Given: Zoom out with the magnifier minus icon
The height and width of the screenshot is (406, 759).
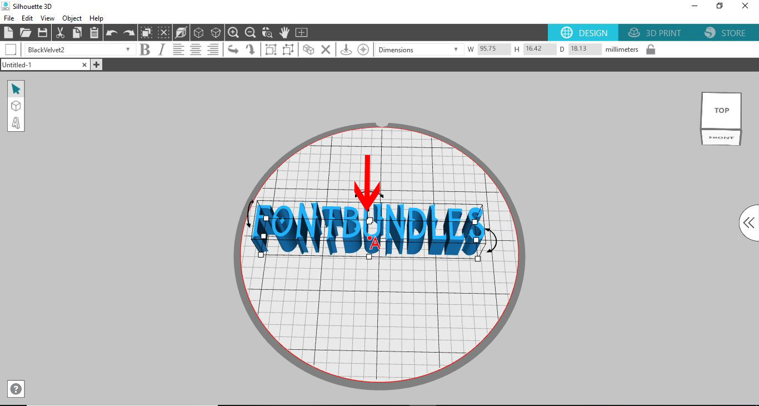Looking at the screenshot, I should tap(250, 32).
